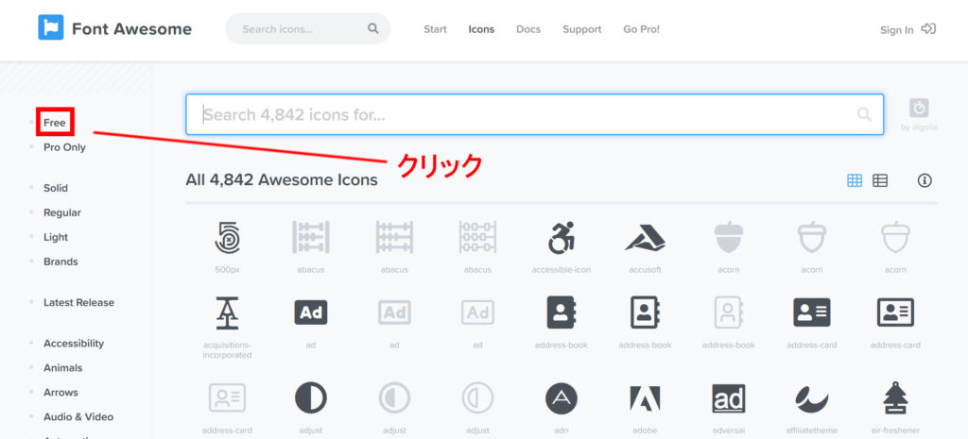Select the adobe icon
The height and width of the screenshot is (439, 968).
645,398
